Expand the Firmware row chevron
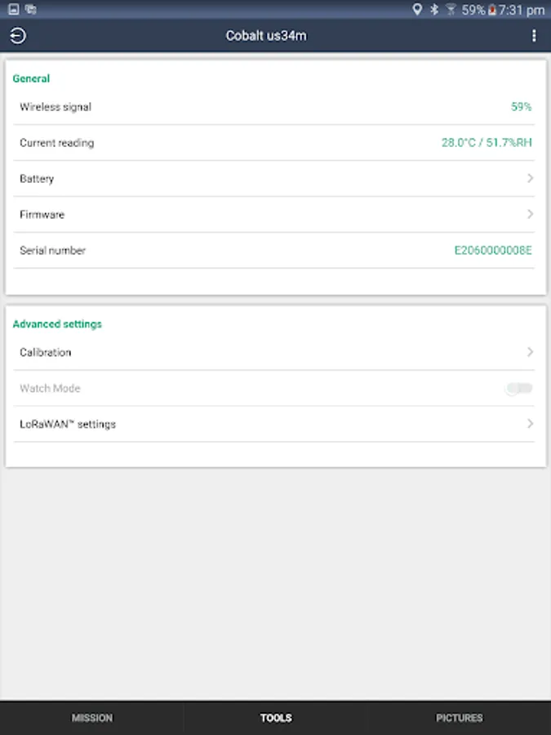The image size is (551, 735). tap(530, 214)
